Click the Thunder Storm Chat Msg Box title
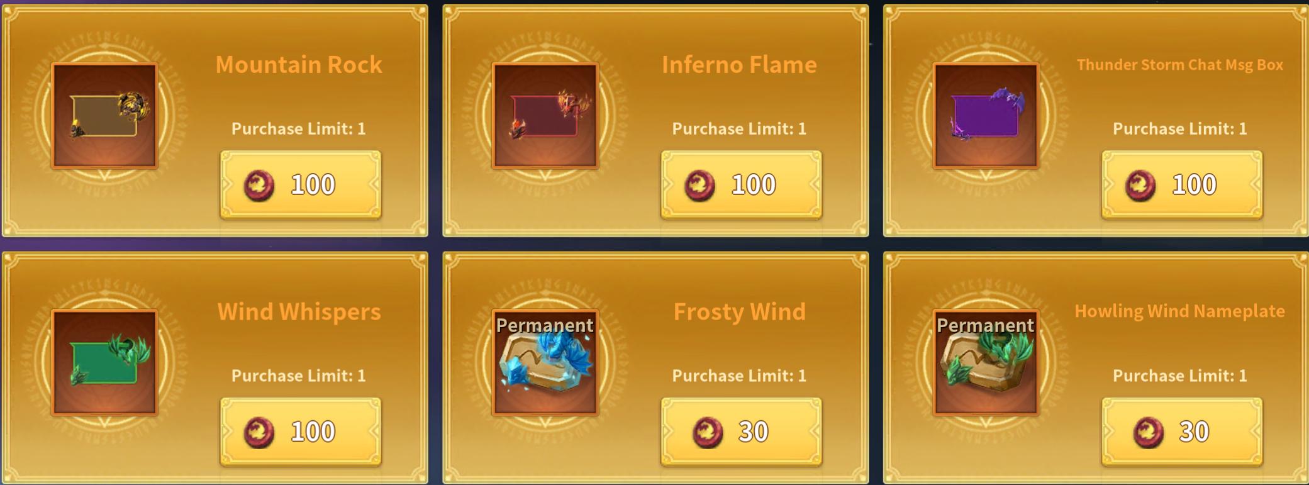Screen dimensions: 1309x485 coord(1180,65)
